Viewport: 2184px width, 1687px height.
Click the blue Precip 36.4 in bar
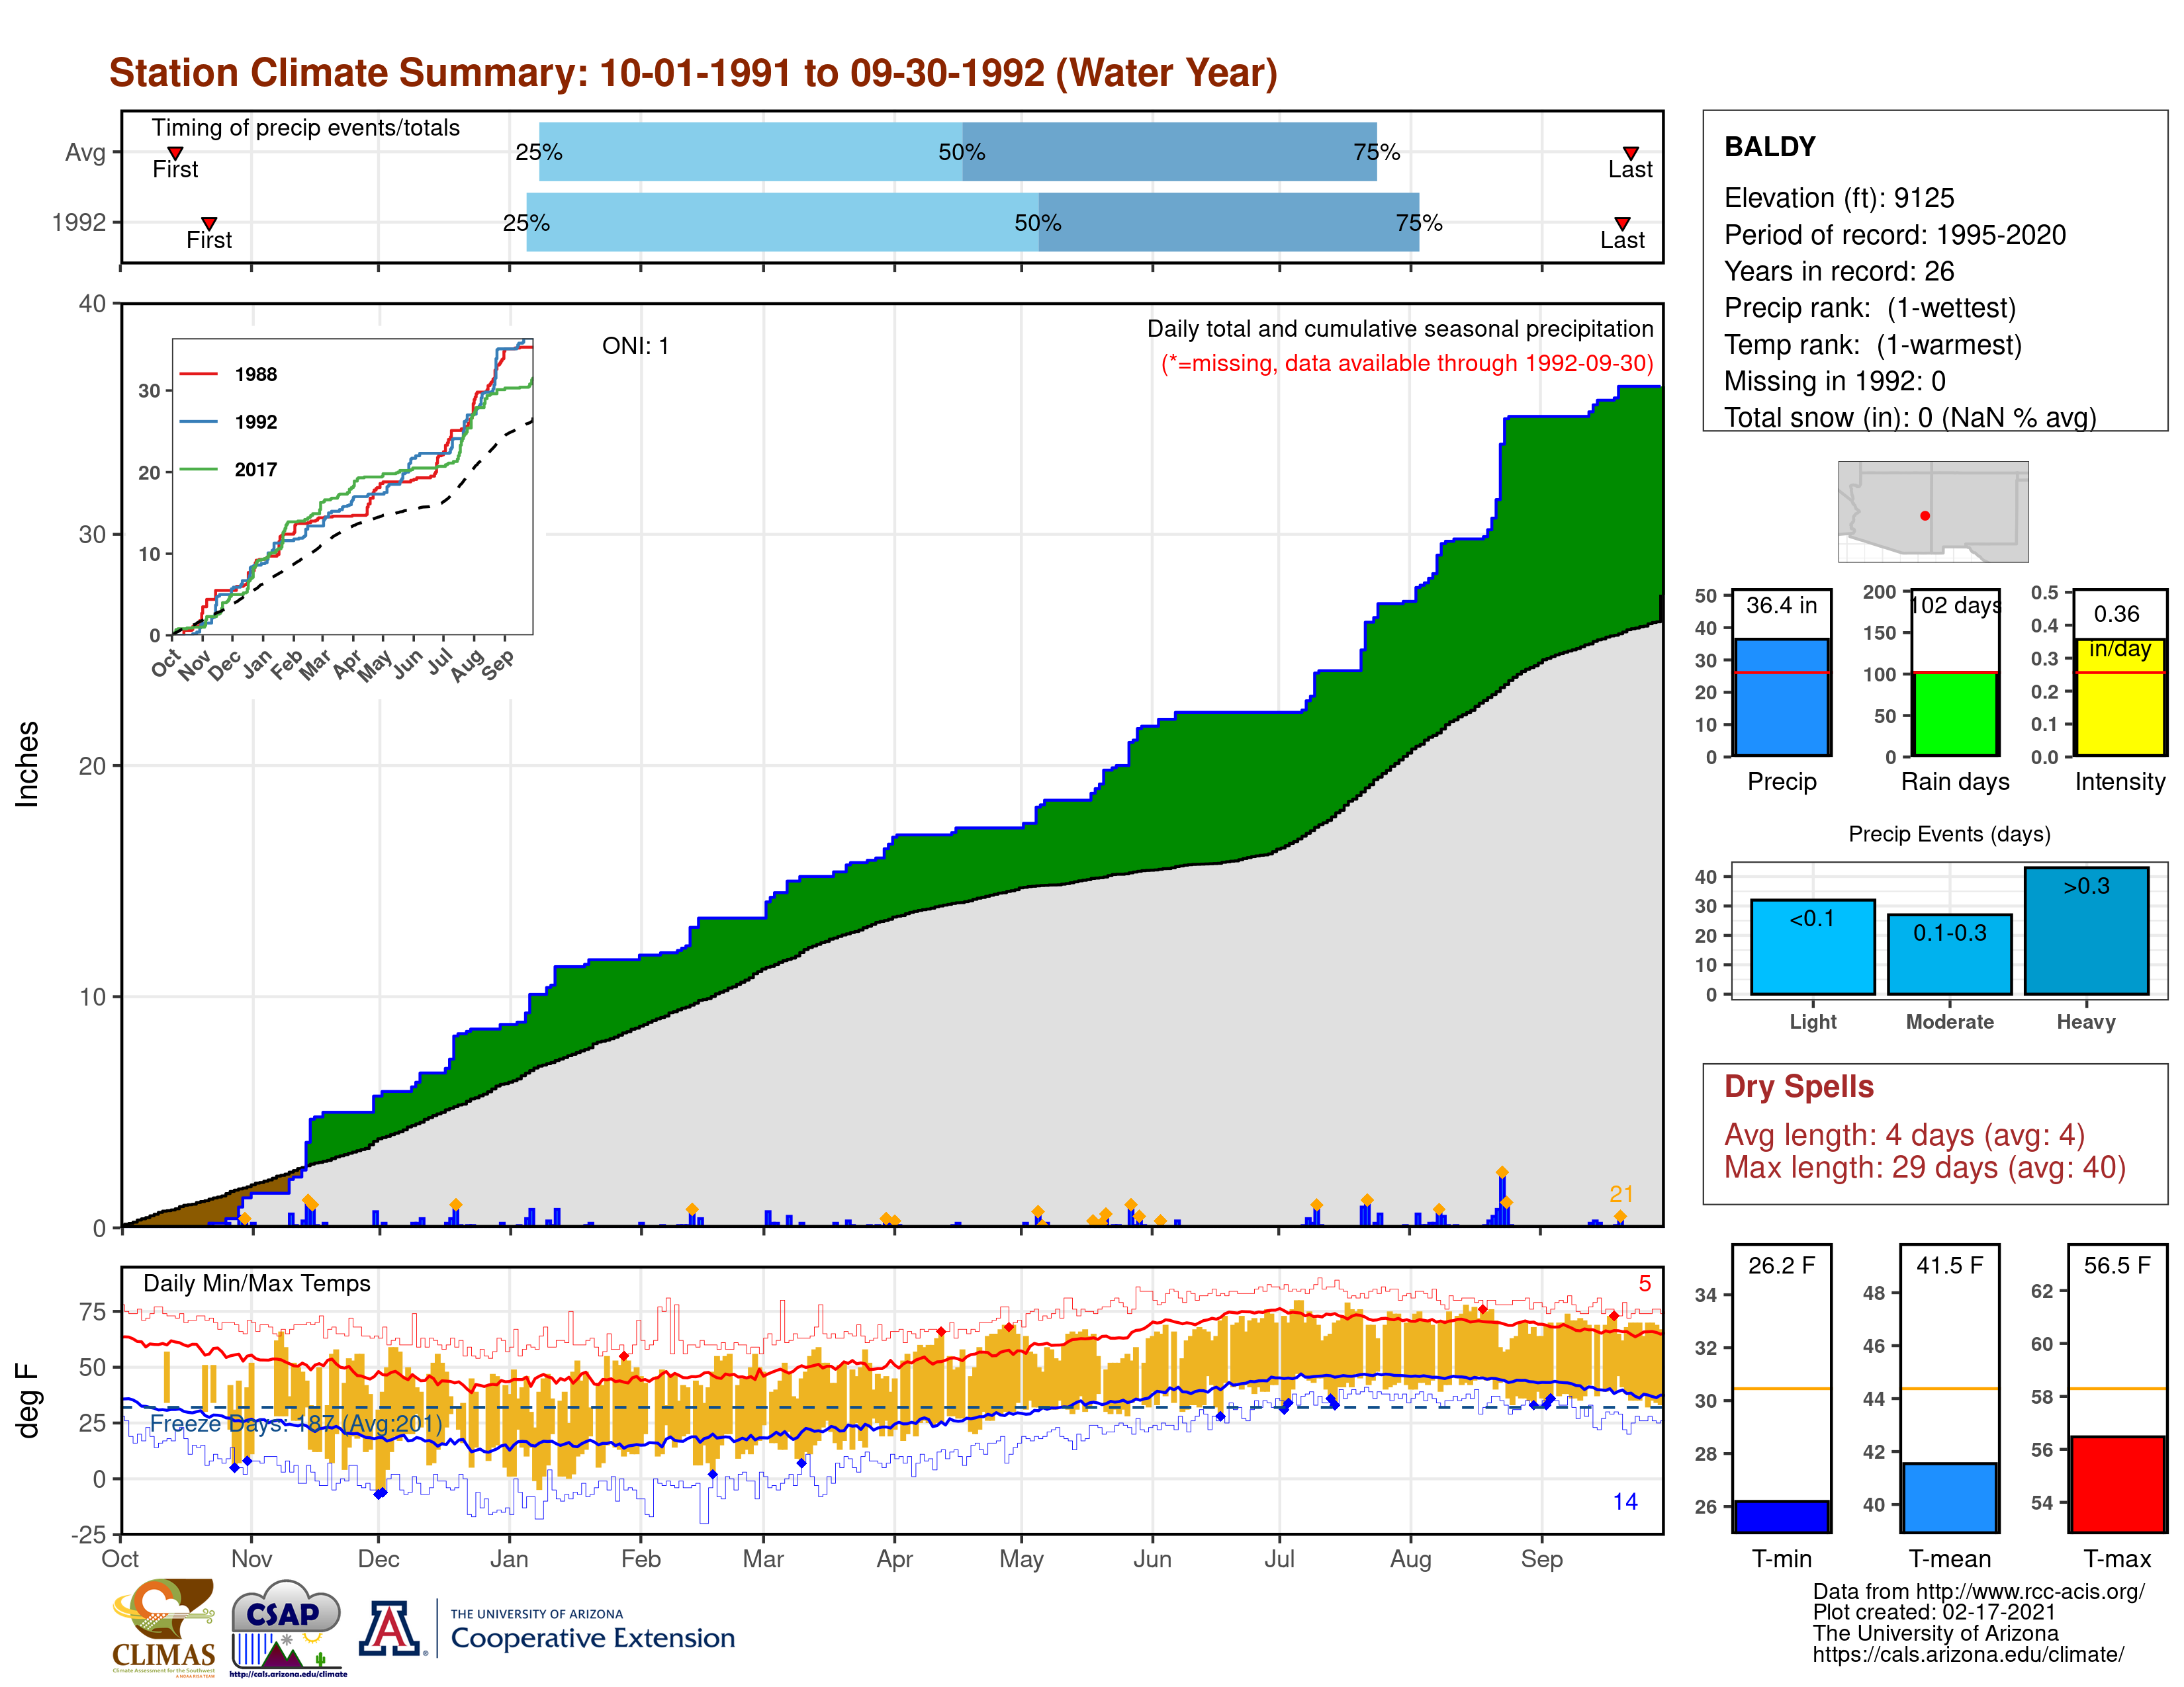1781,697
